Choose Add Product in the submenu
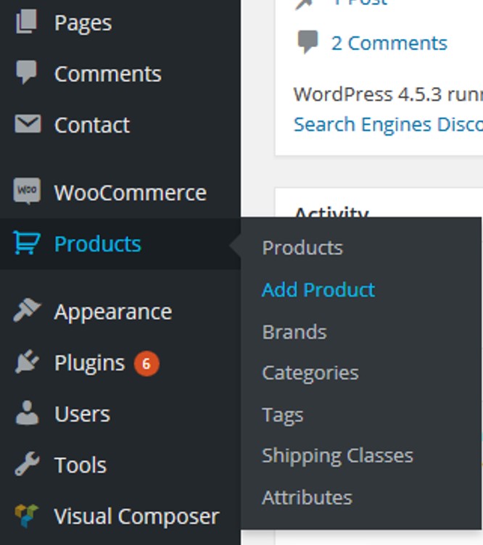This screenshot has width=483, height=545. tap(318, 290)
